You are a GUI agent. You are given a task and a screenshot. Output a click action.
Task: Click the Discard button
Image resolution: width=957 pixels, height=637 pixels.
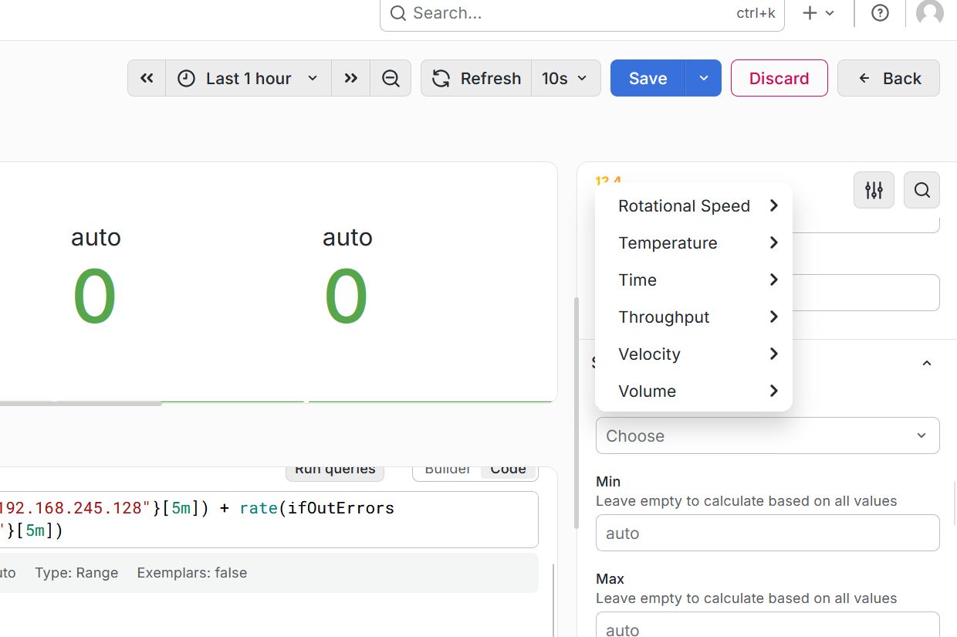(x=779, y=78)
